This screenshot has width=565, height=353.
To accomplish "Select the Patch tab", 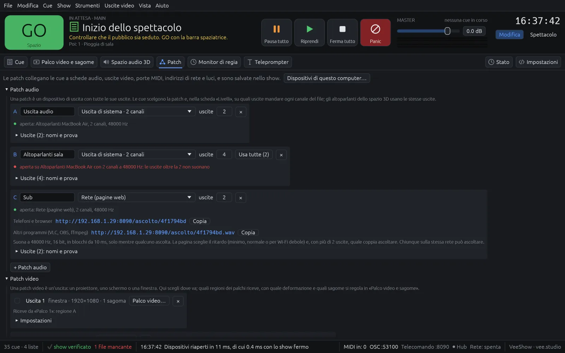I will pos(171,62).
